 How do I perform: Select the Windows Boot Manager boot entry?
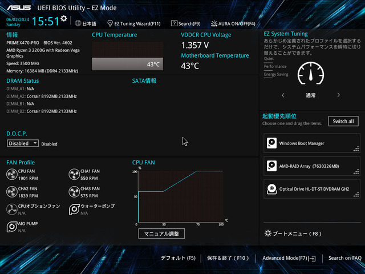pos(312,143)
